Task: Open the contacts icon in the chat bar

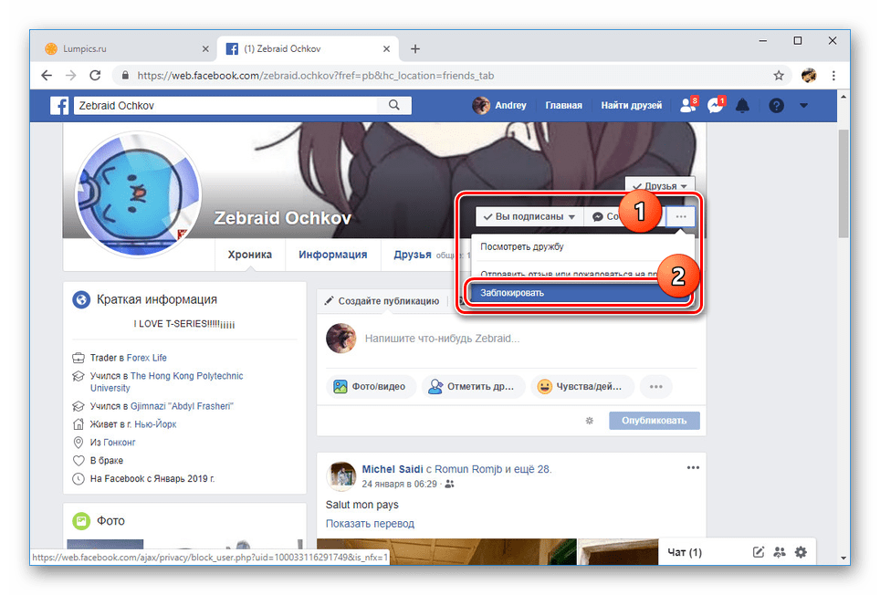Action: pyautogui.click(x=780, y=552)
